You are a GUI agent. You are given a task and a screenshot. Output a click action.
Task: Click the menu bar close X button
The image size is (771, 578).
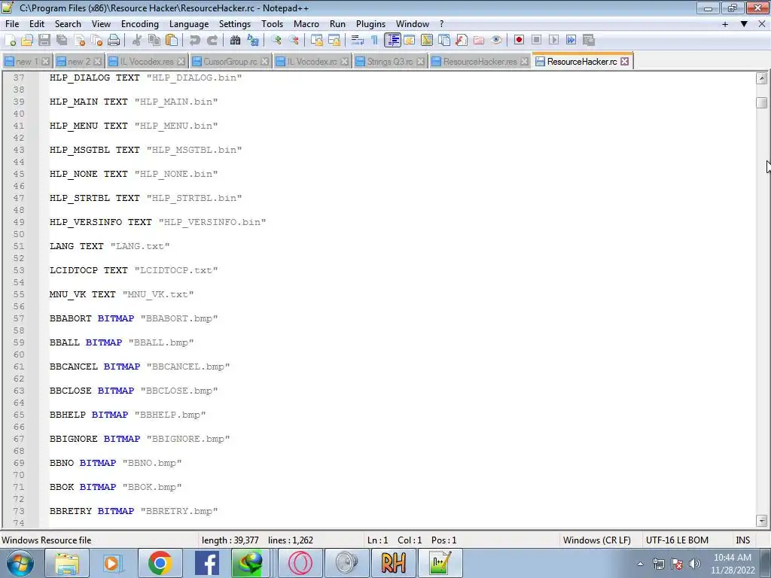click(x=762, y=24)
